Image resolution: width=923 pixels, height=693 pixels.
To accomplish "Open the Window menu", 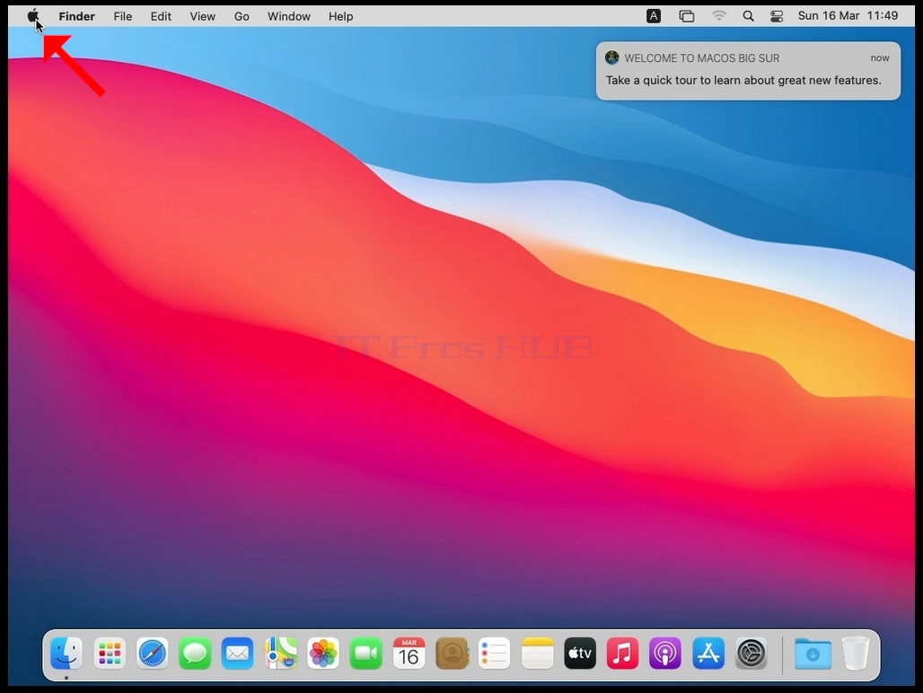I will click(x=289, y=16).
